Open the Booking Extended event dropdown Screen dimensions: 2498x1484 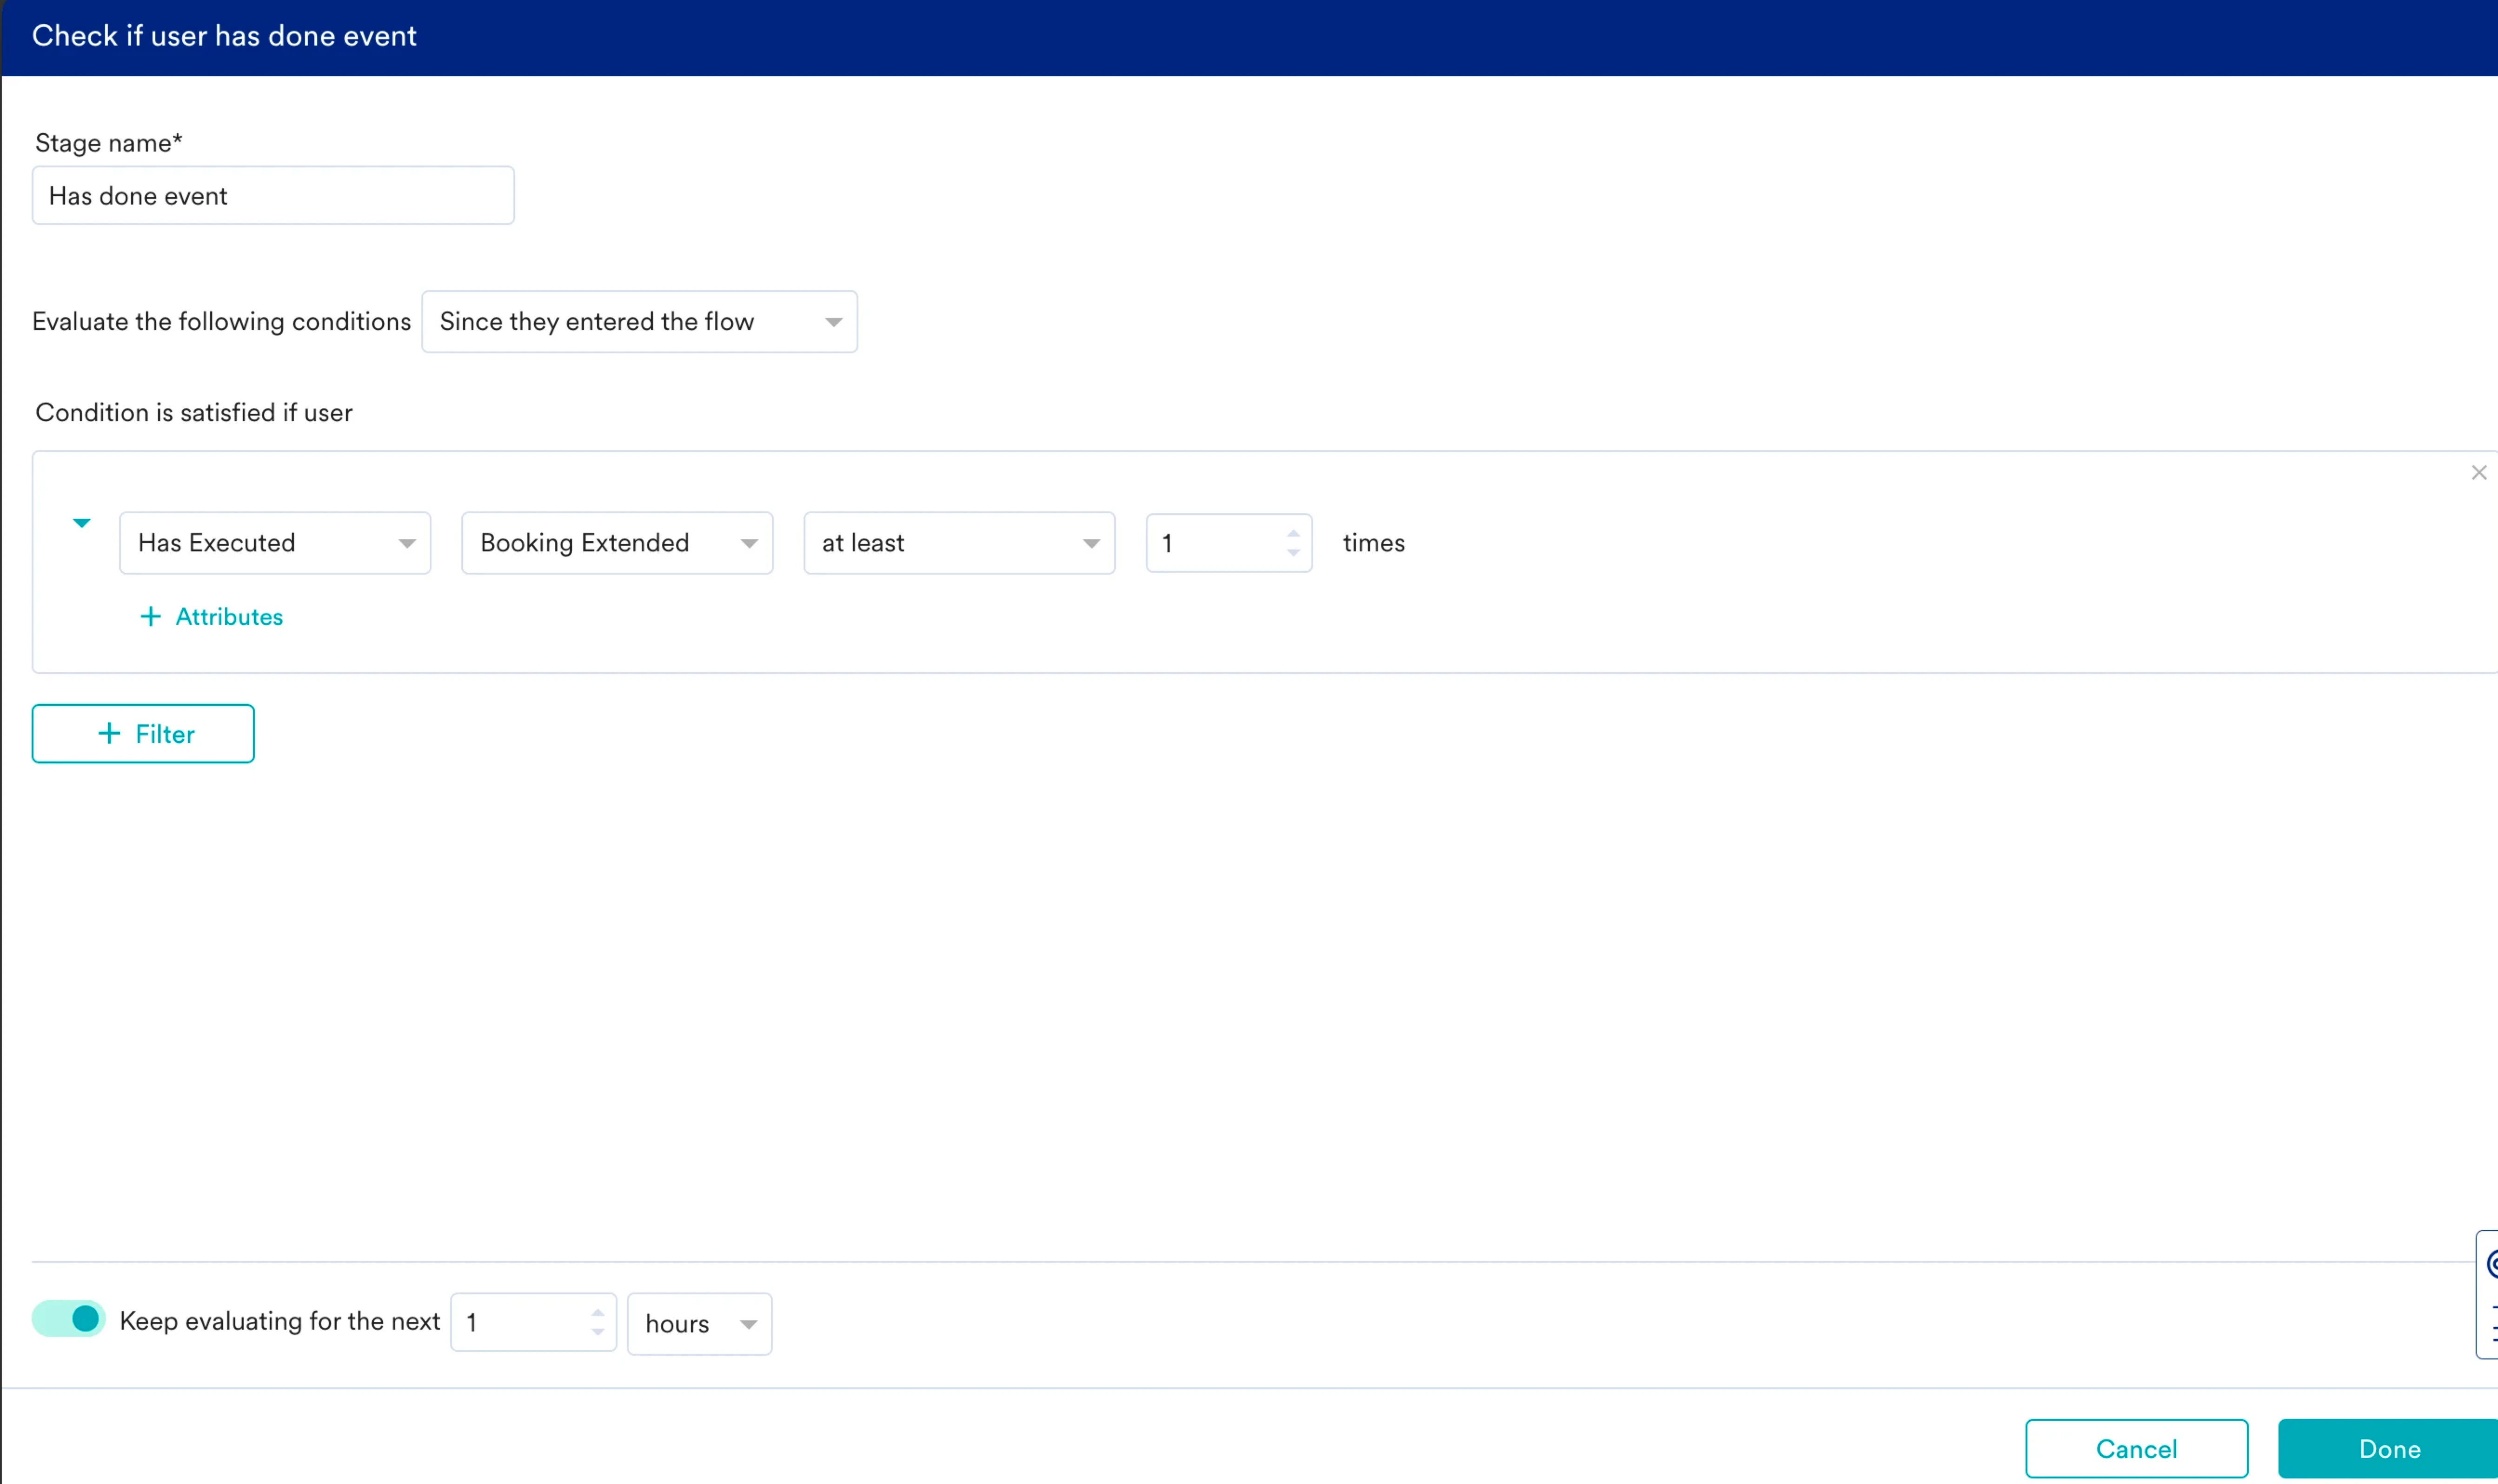point(617,543)
